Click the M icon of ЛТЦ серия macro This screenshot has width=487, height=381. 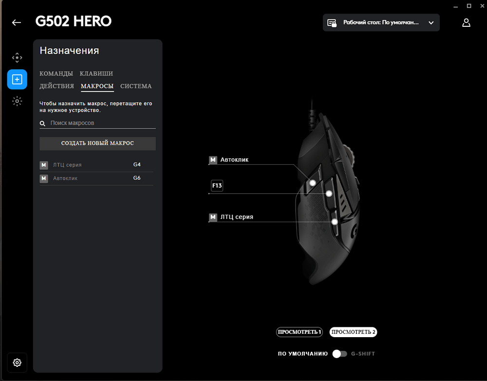click(44, 165)
